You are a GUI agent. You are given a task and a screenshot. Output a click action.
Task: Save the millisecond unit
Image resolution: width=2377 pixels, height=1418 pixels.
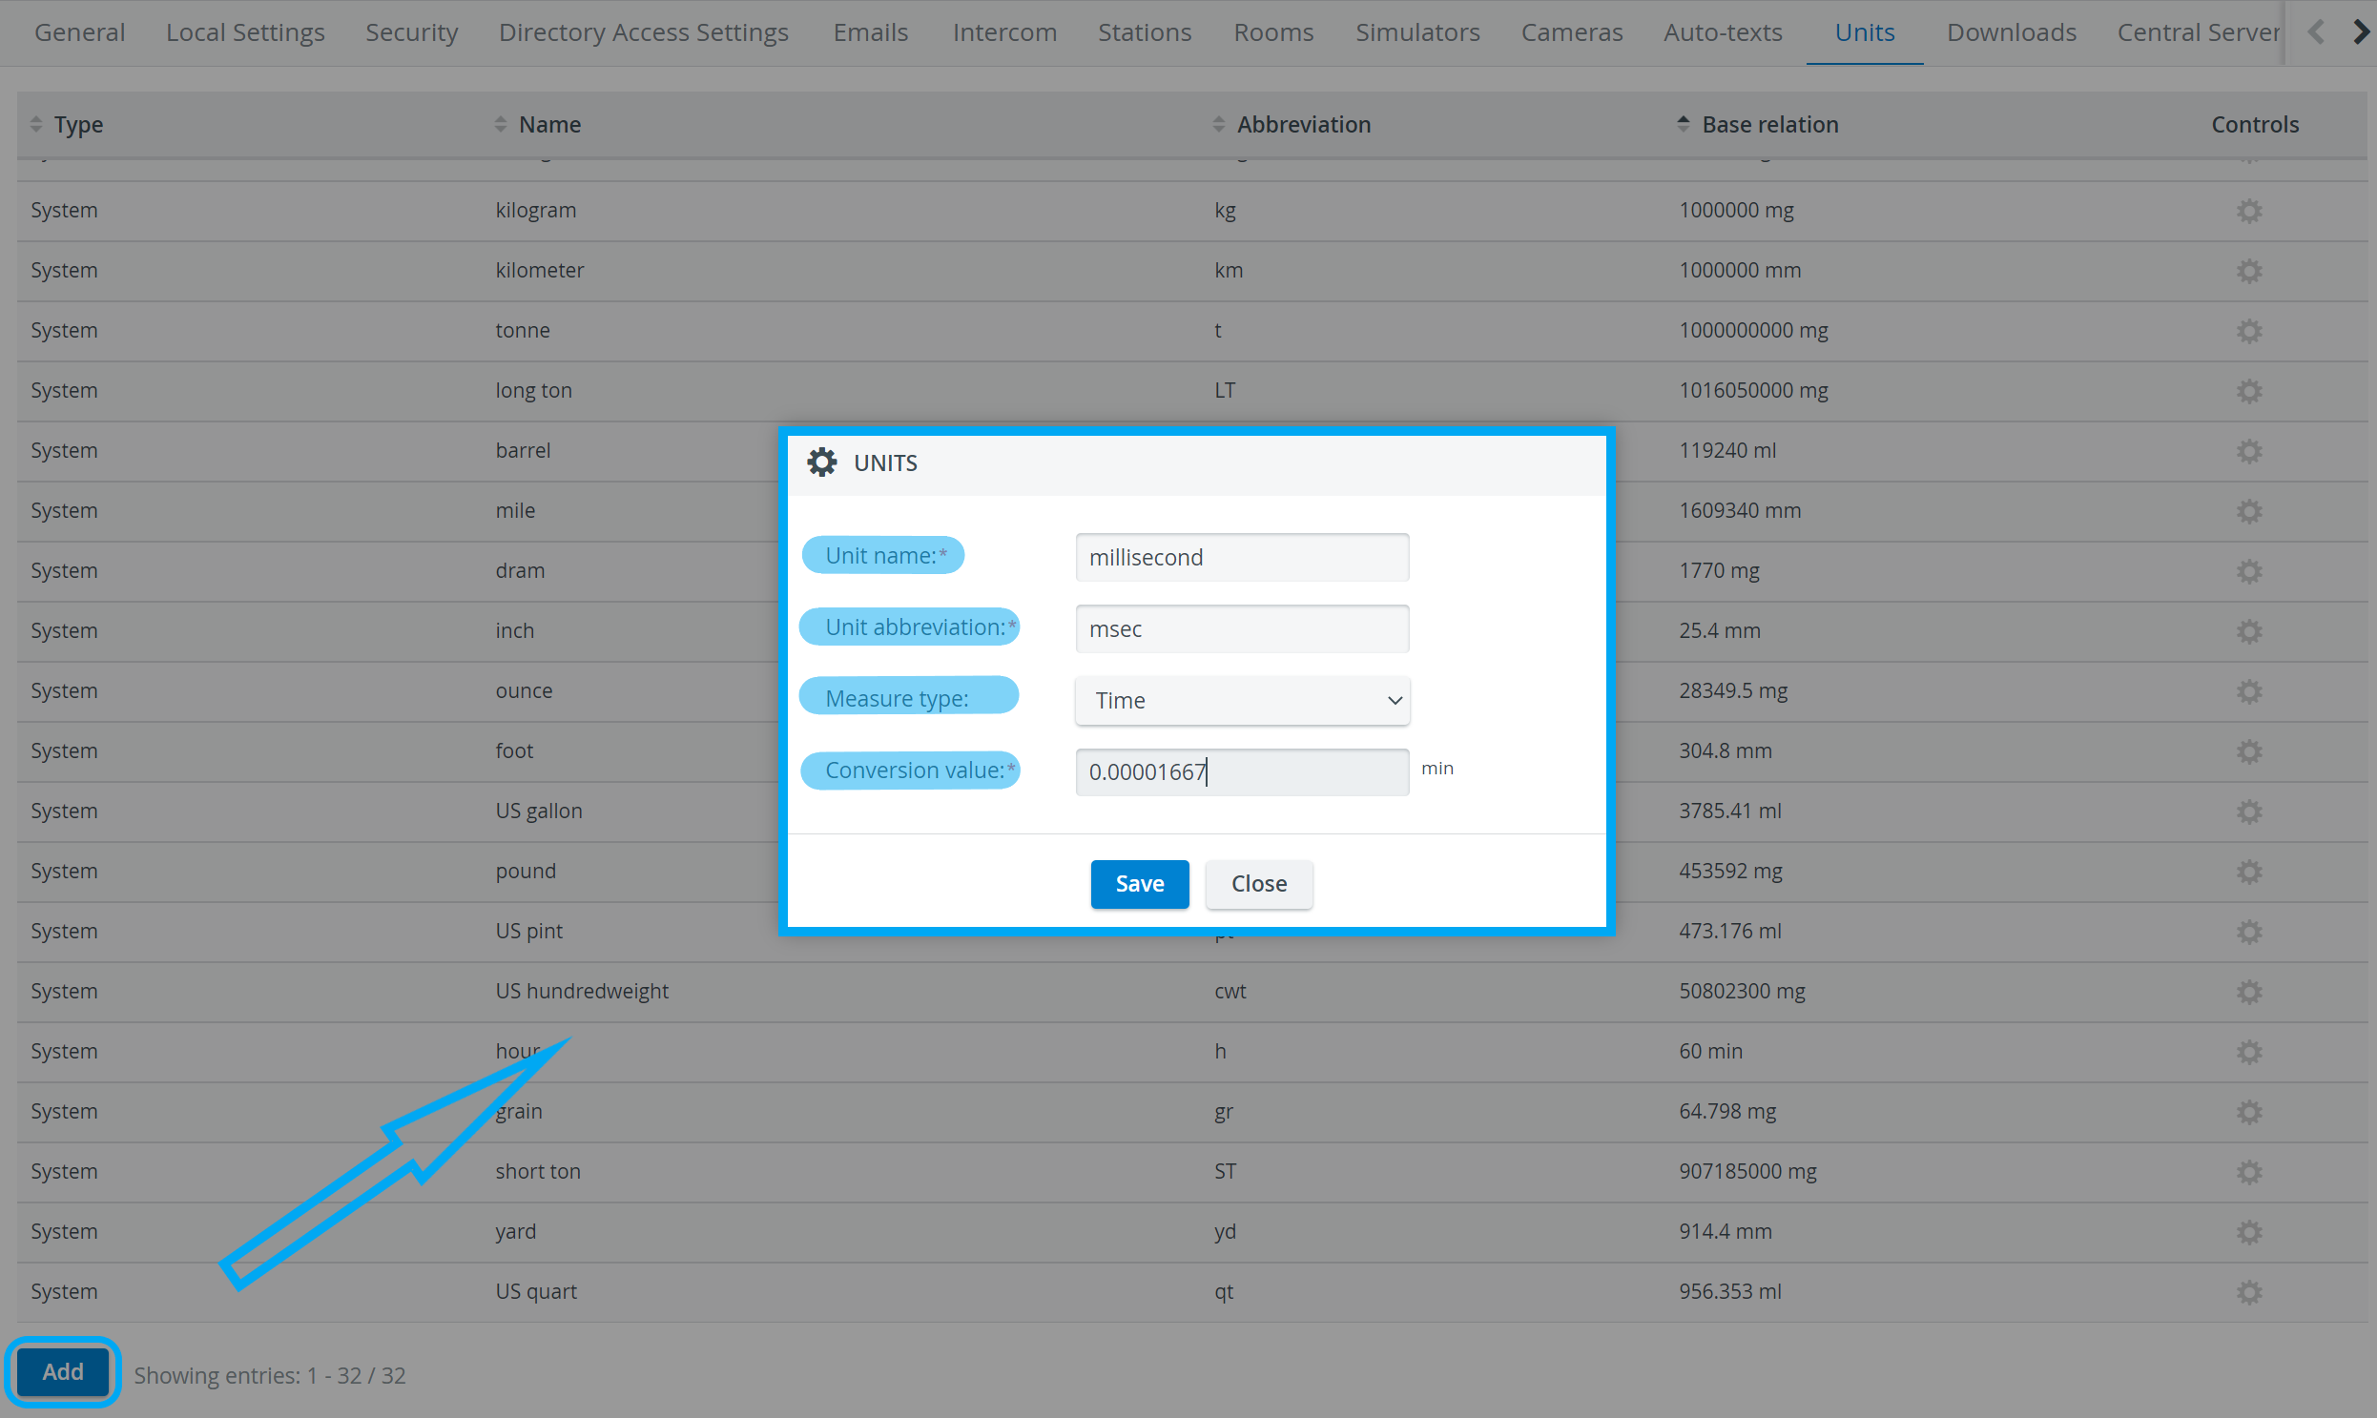[x=1139, y=884]
